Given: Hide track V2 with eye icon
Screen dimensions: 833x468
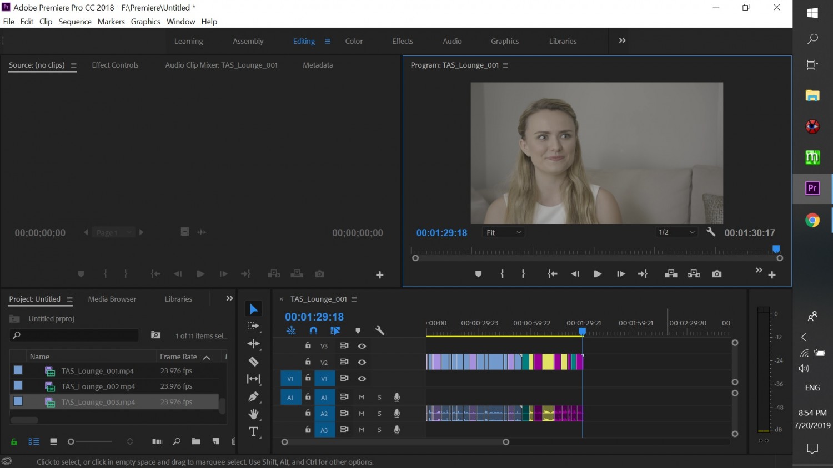Looking at the screenshot, I should [362, 362].
